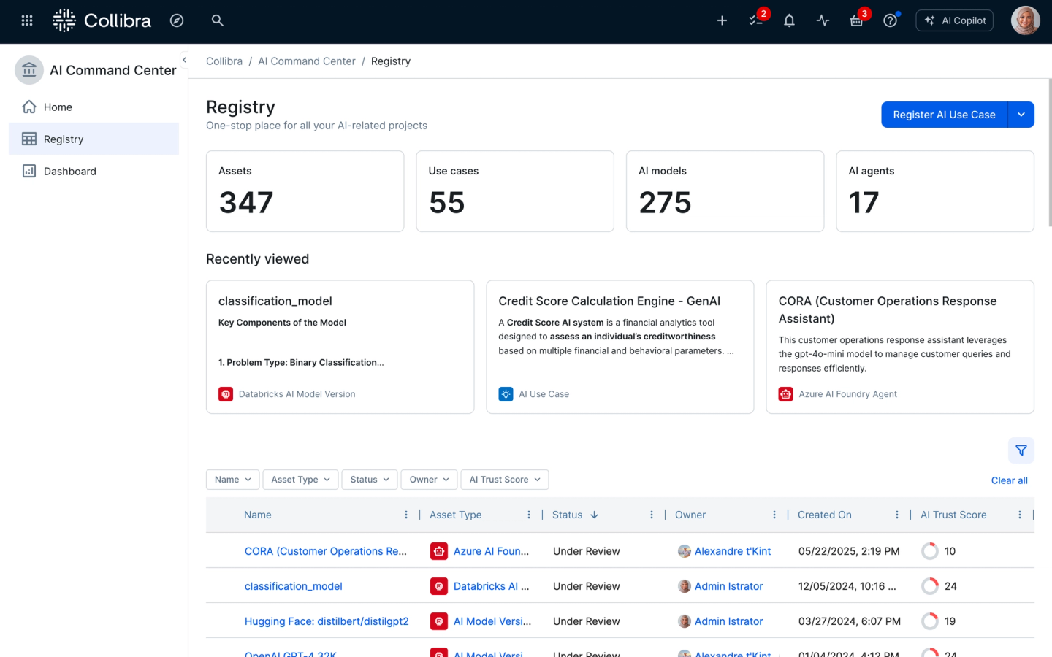Open Created On column options menu
Viewport: 1052px width, 657px height.
(897, 515)
